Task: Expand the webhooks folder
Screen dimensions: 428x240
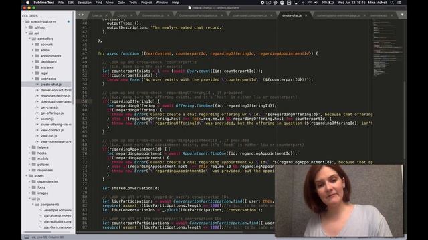Action: coord(33,79)
